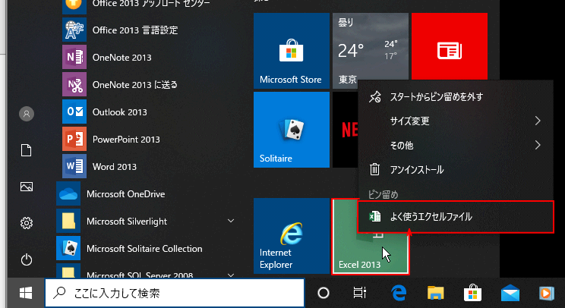Click the Microsoft Silverlight folder icon
565x308 pixels.
pos(68,222)
